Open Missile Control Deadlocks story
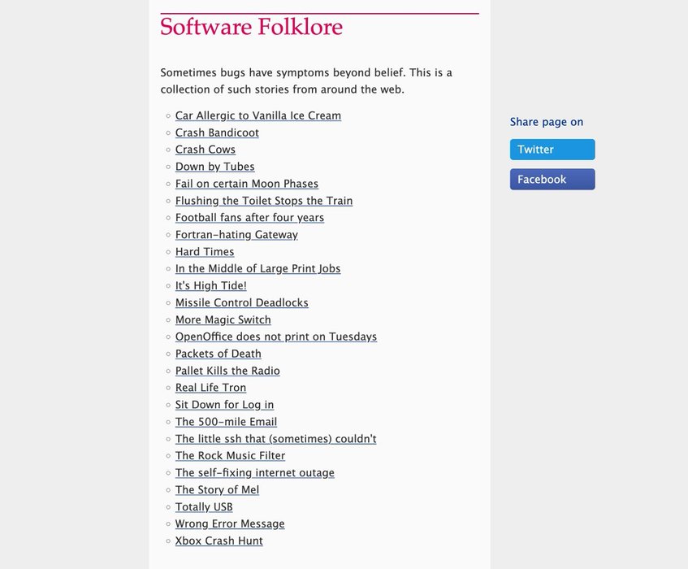 pos(242,302)
